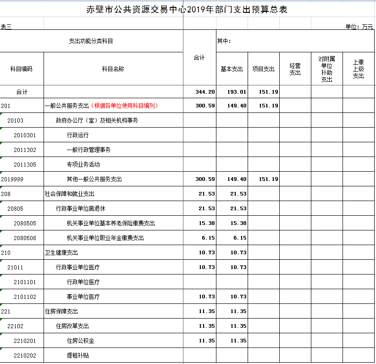This screenshot has height=364, width=376.
Task: Select the 上缴上级支出 column header
Action: (x=358, y=69)
